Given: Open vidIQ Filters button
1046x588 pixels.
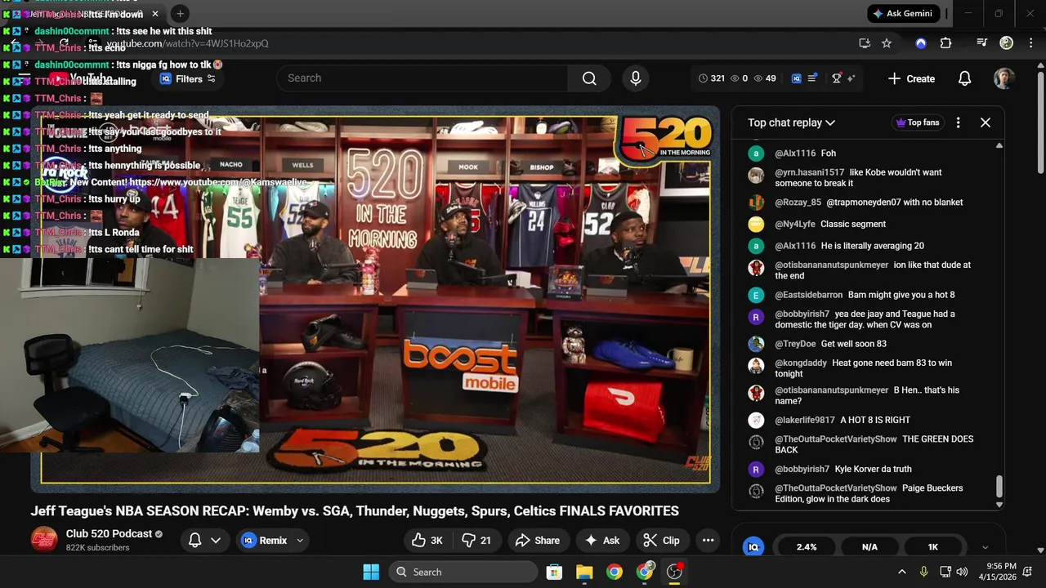Looking at the screenshot, I should pyautogui.click(x=188, y=79).
